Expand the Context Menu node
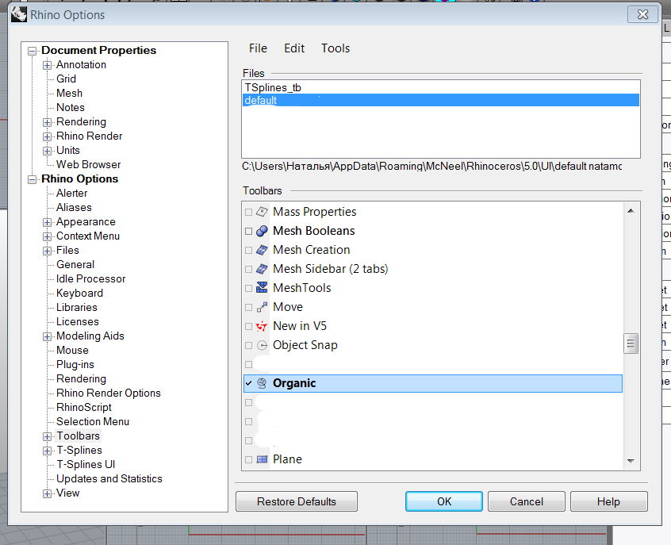This screenshot has width=671, height=545. [47, 236]
